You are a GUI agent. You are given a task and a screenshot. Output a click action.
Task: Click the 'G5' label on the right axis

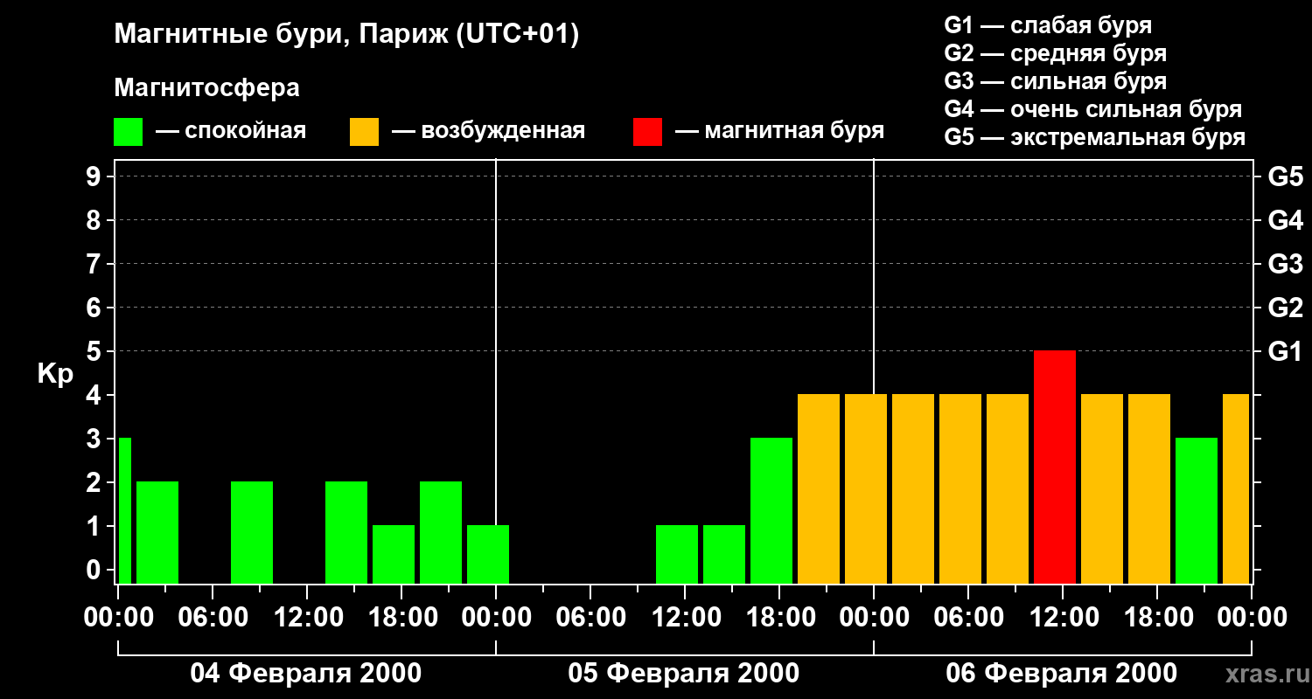1286,176
